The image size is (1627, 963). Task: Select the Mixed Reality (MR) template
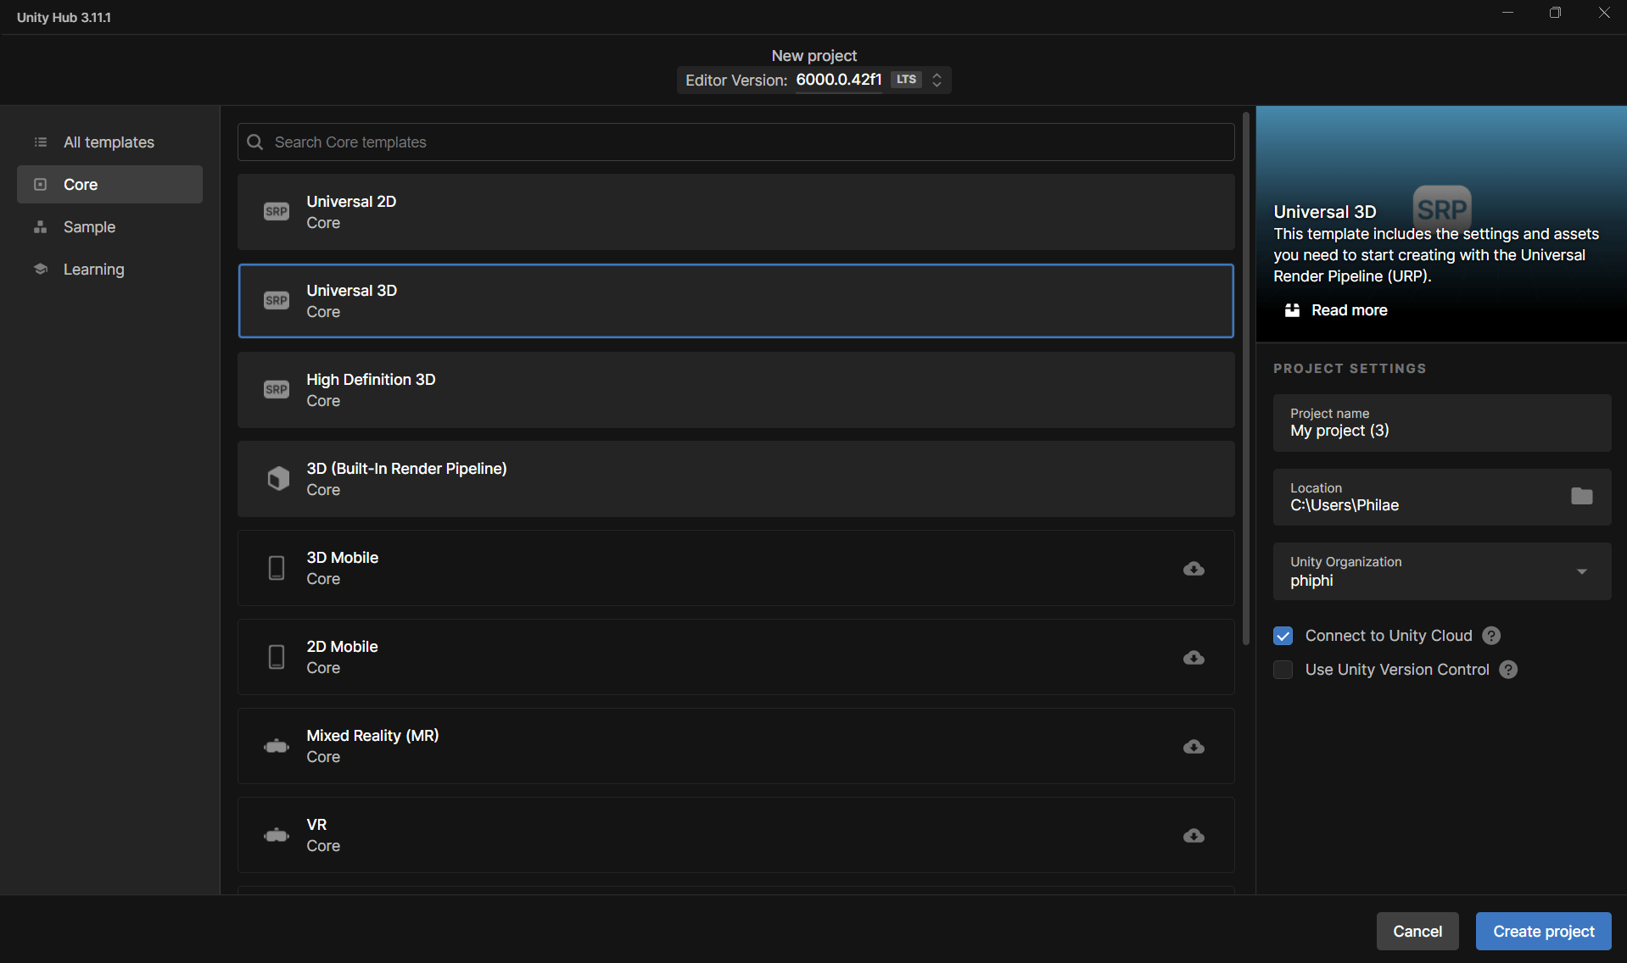(x=735, y=746)
